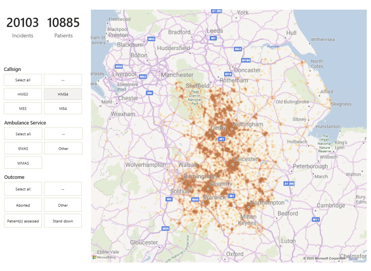Toggle the HM53 callsign filter
The width and height of the screenshot is (371, 271).
(23, 94)
